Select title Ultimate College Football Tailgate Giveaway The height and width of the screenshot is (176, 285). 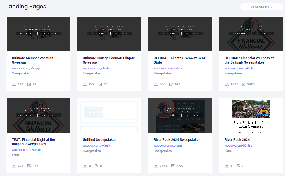tap(109, 60)
